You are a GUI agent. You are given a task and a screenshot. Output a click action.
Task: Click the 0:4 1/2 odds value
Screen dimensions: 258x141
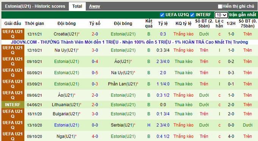coord(163,136)
